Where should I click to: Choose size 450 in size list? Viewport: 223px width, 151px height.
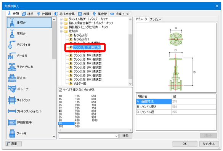point(77,123)
